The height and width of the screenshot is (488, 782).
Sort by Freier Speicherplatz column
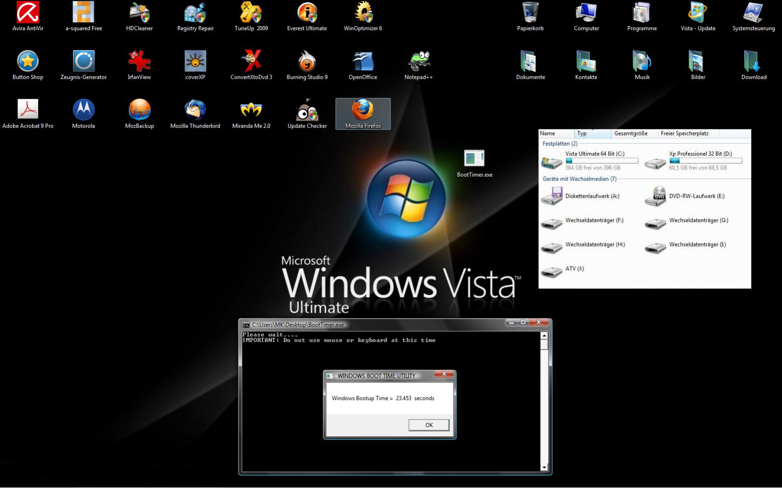[688, 134]
